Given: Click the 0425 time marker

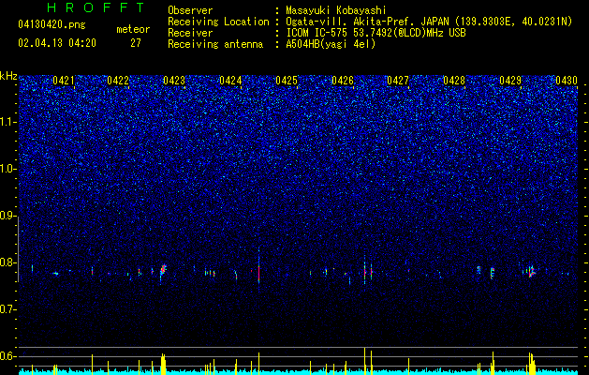Looking at the screenshot, I should tap(287, 80).
